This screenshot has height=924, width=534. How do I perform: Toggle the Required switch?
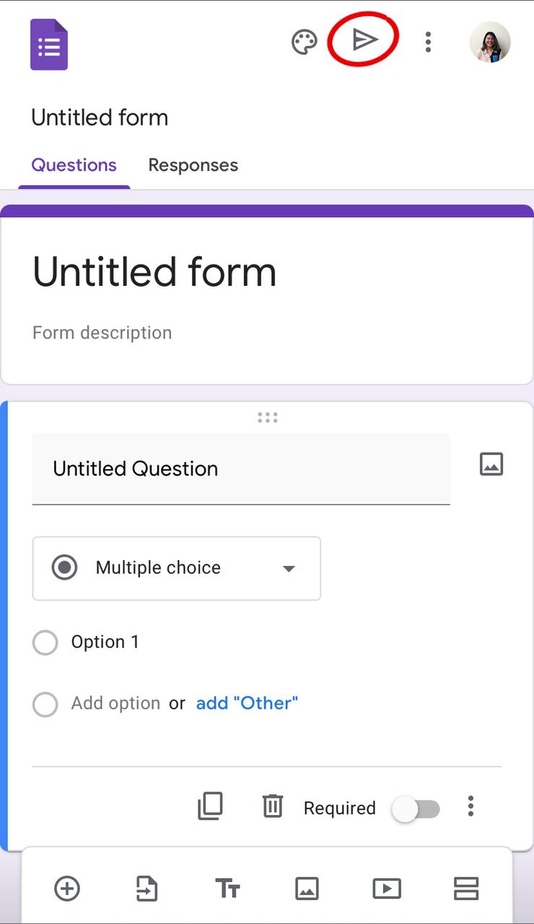coord(416,809)
